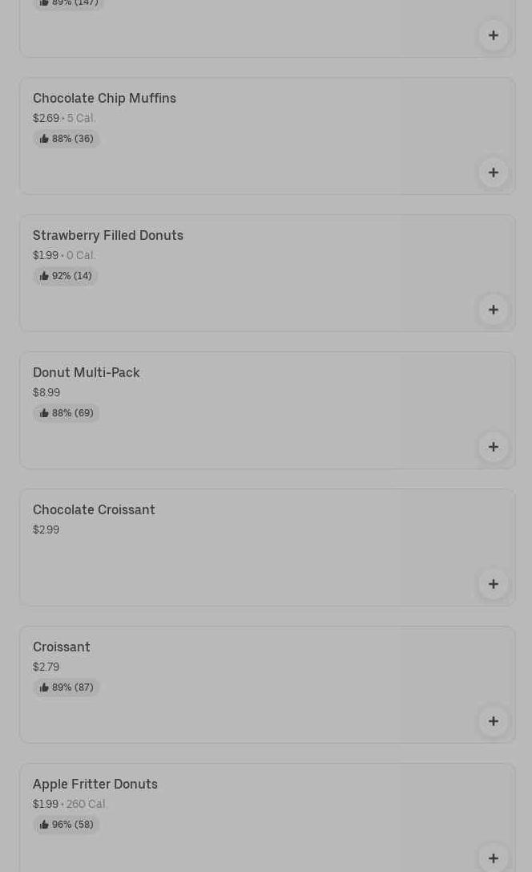
Task: Add Strawberry Filled Donuts with plus button
Action: [493, 310]
